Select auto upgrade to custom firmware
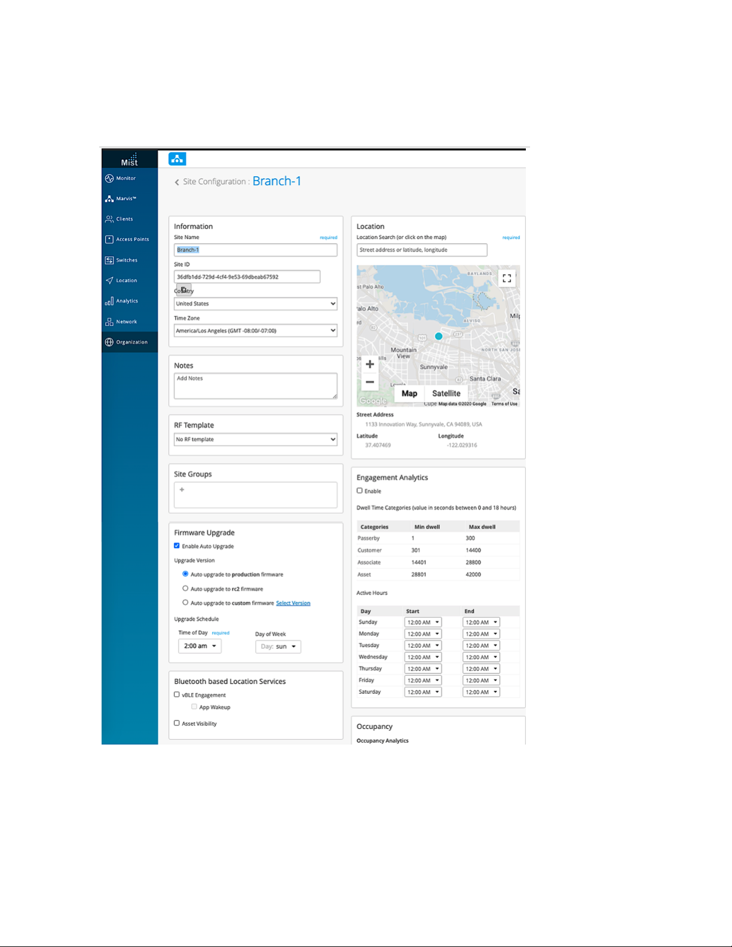Screen dimensions: 732x947 pyautogui.click(x=185, y=602)
